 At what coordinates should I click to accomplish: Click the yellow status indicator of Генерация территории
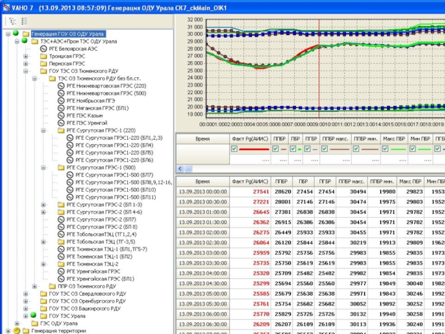[16, 331]
